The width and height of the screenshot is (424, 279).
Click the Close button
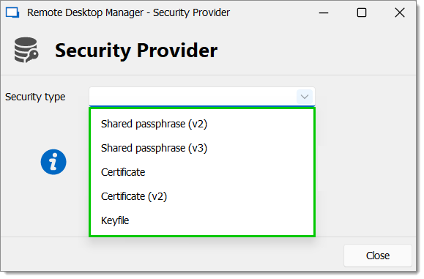tap(377, 256)
